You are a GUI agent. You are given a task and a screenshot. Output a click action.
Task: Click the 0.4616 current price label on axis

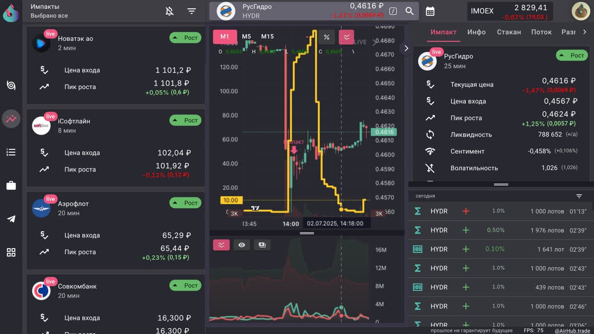point(384,132)
